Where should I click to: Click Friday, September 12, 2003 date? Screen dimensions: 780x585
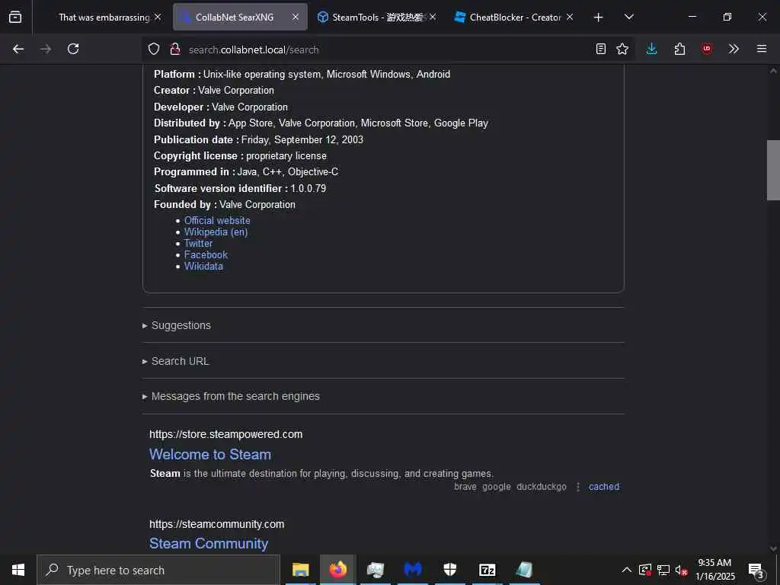[302, 140]
